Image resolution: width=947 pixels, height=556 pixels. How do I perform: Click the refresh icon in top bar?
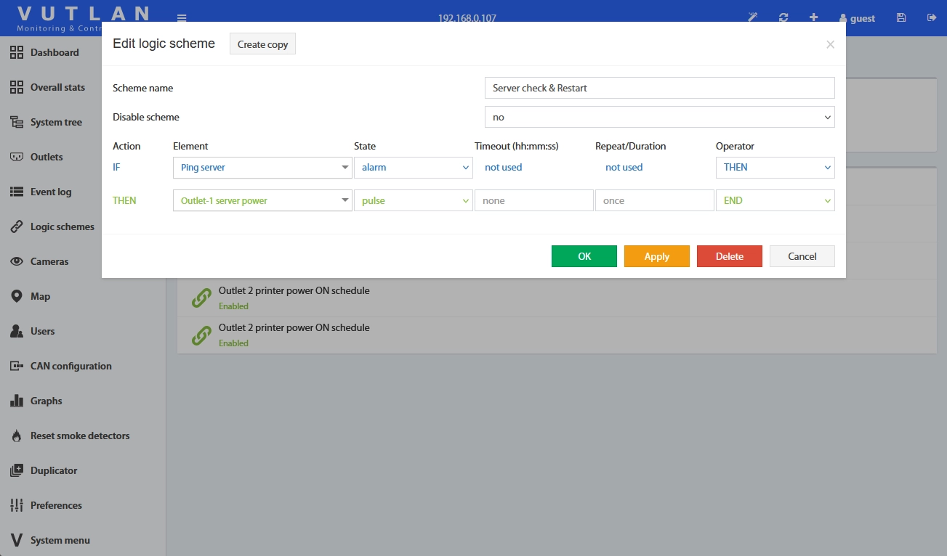point(783,17)
